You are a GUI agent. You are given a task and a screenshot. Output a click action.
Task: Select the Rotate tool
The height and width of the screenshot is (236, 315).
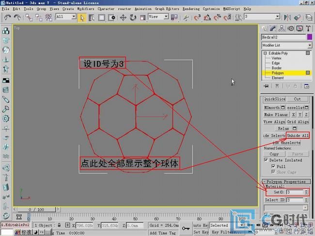click(x=133, y=17)
